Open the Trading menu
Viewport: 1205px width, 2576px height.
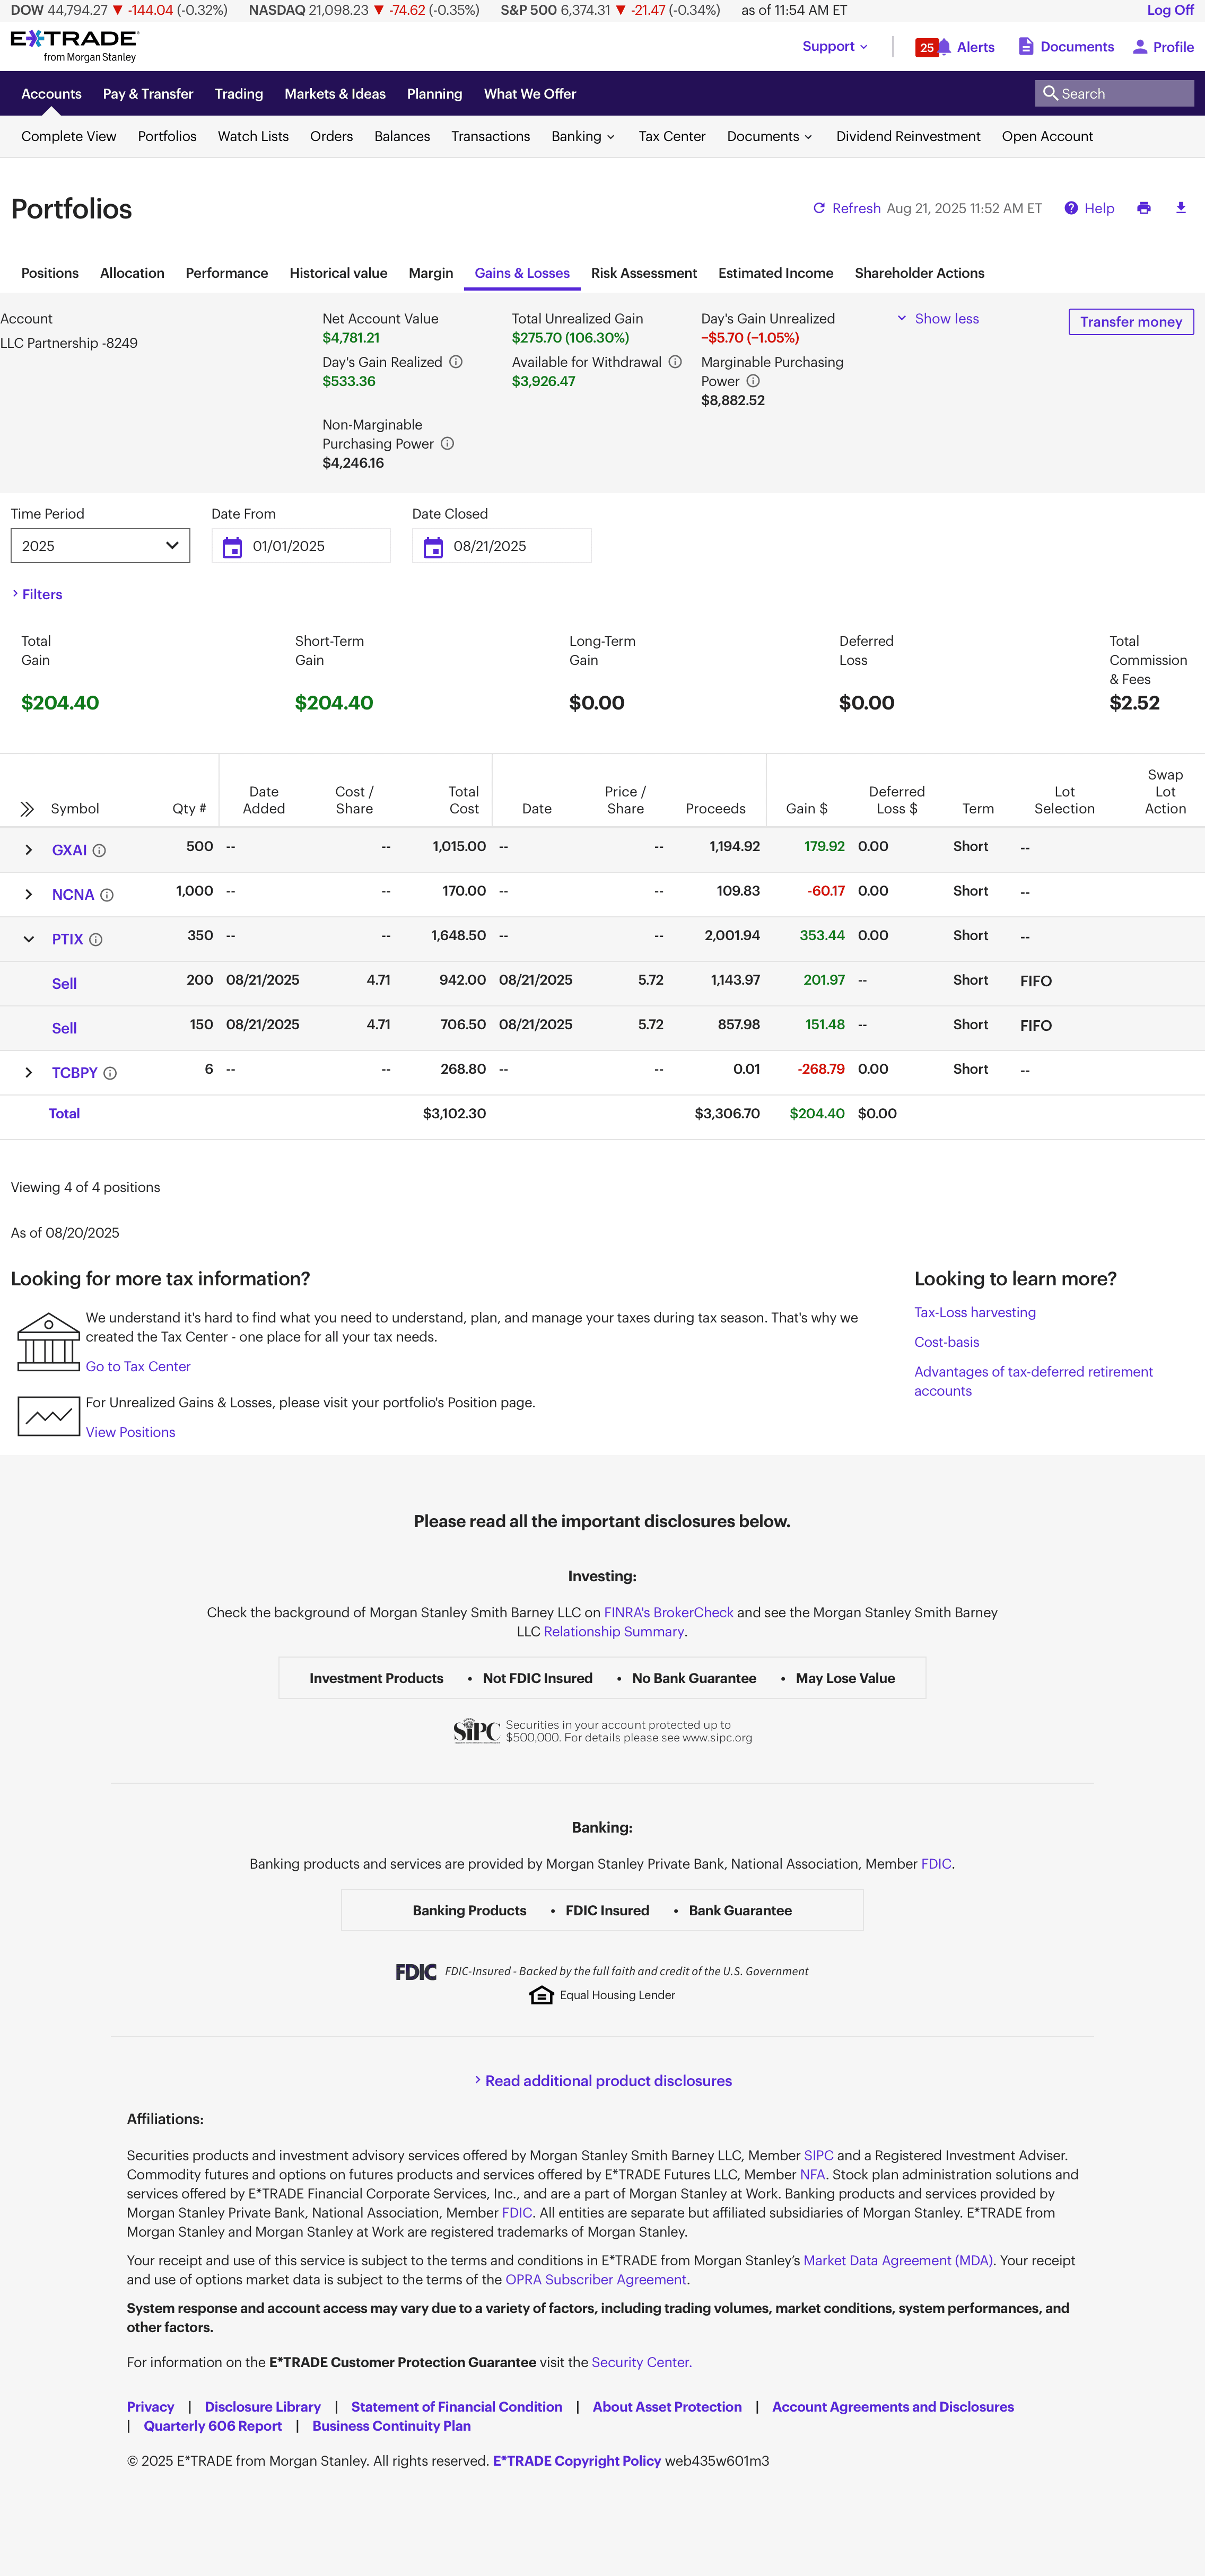click(238, 94)
